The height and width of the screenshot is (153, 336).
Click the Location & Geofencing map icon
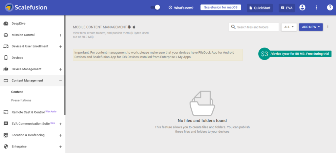[x=6, y=135]
